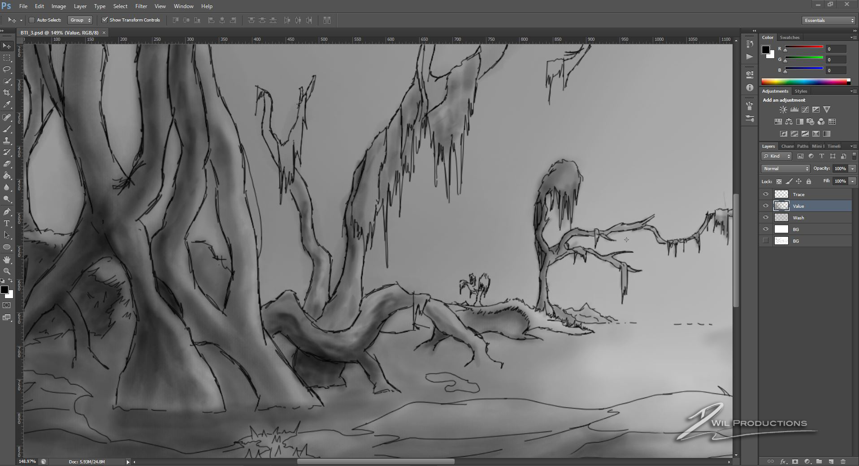Select the Brush tool

[x=7, y=129]
